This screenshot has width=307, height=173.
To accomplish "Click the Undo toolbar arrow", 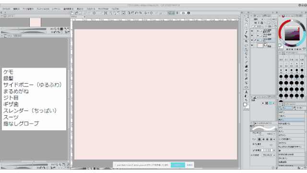I will (85, 13).
